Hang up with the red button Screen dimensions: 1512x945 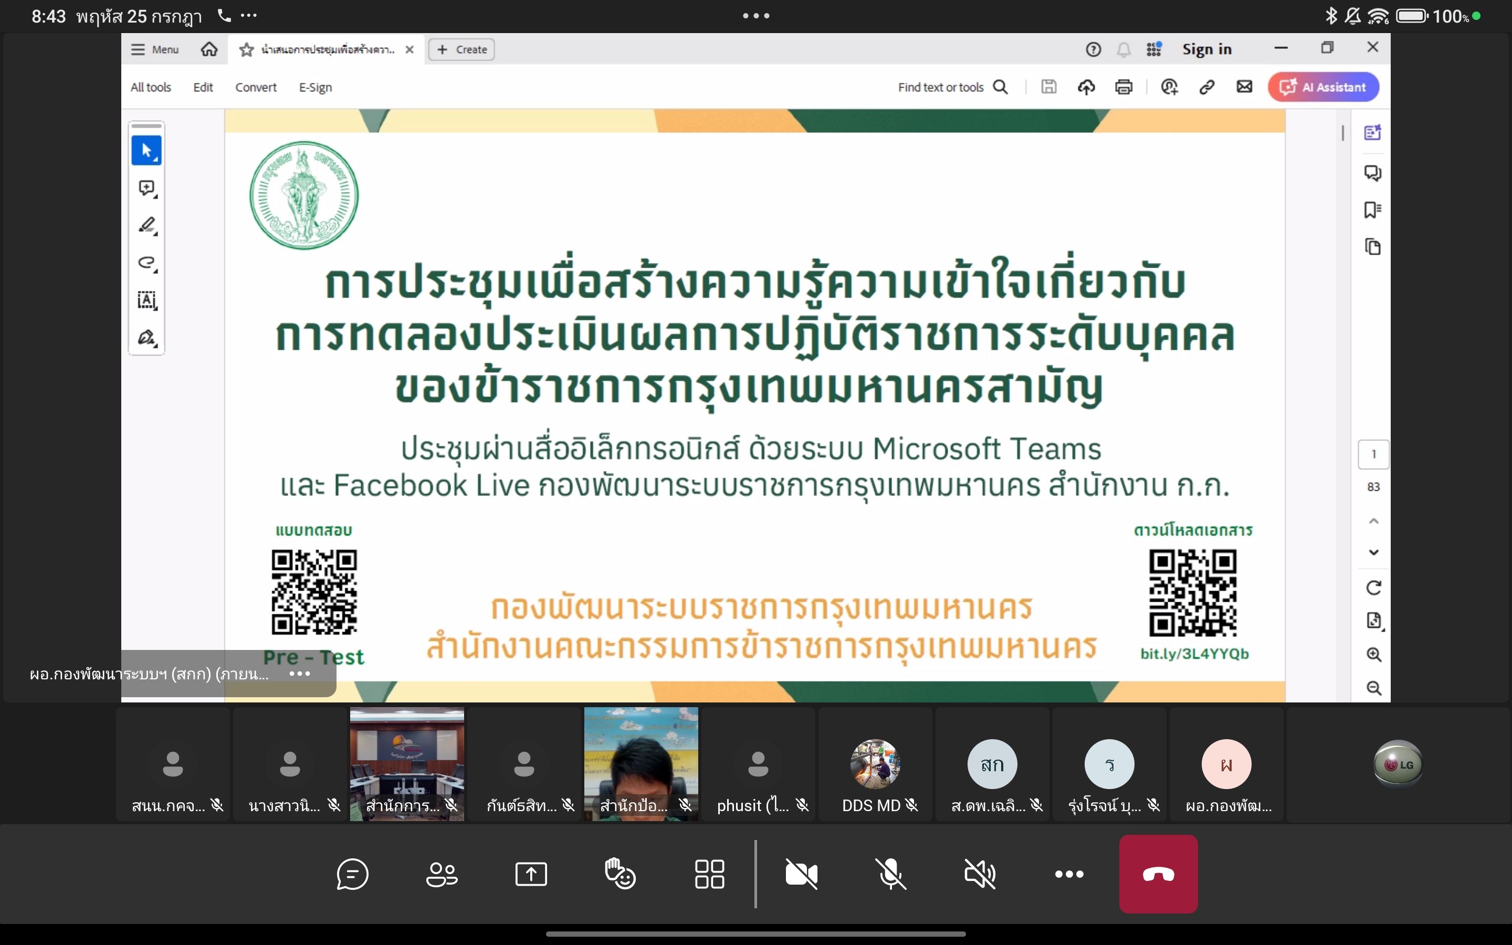[x=1158, y=874]
